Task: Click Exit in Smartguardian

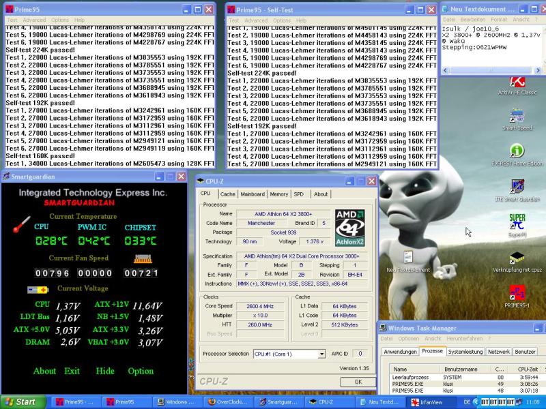Action: coord(72,371)
